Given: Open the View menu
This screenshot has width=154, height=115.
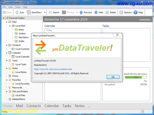Looking at the screenshot, I should 11,7.
